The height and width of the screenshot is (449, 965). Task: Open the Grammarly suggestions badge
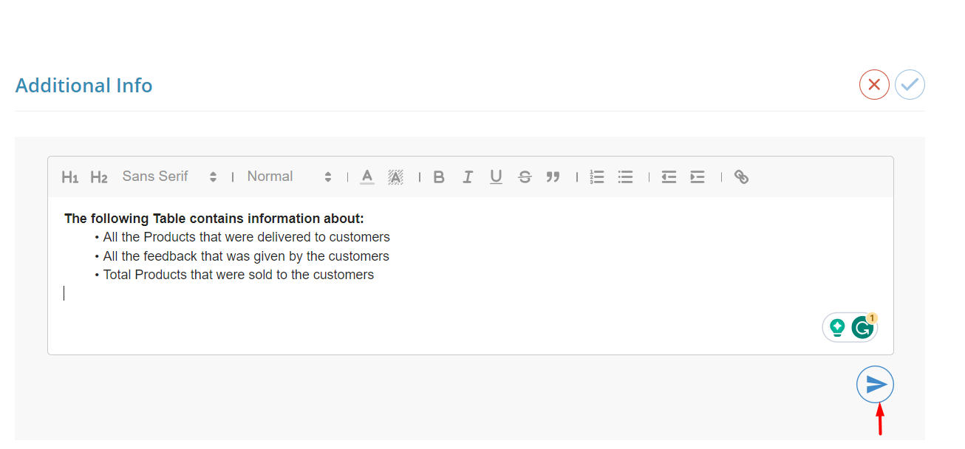tap(862, 327)
